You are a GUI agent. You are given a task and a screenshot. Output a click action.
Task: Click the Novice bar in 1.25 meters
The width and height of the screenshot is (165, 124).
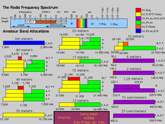click(127, 87)
